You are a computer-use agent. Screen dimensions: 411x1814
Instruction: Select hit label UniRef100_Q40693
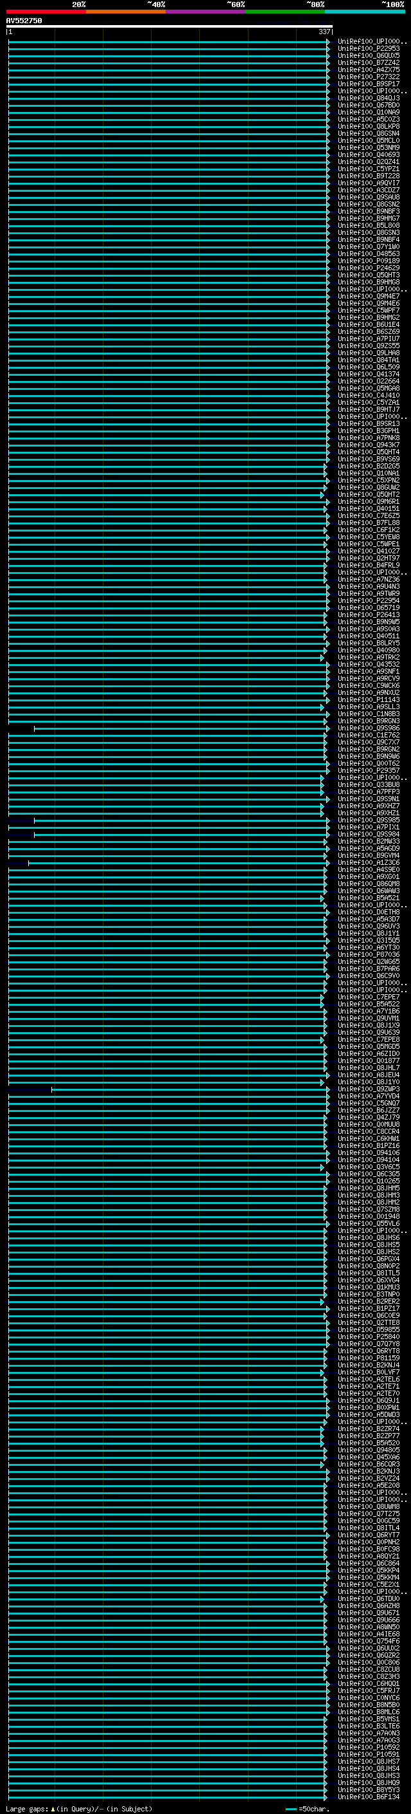coord(369,155)
